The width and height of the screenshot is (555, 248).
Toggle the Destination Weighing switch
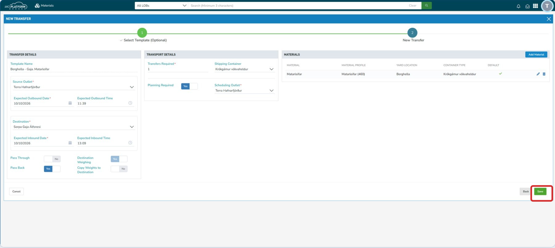[x=119, y=159]
